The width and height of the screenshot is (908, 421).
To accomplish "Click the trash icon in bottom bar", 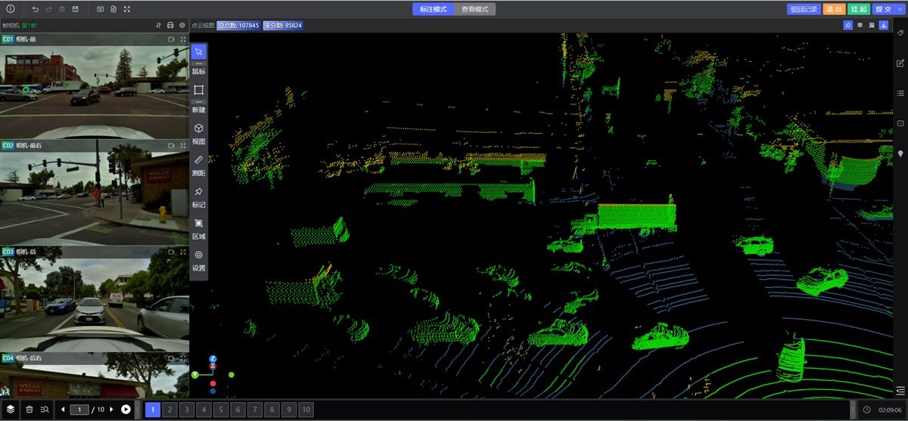I will (x=29, y=410).
